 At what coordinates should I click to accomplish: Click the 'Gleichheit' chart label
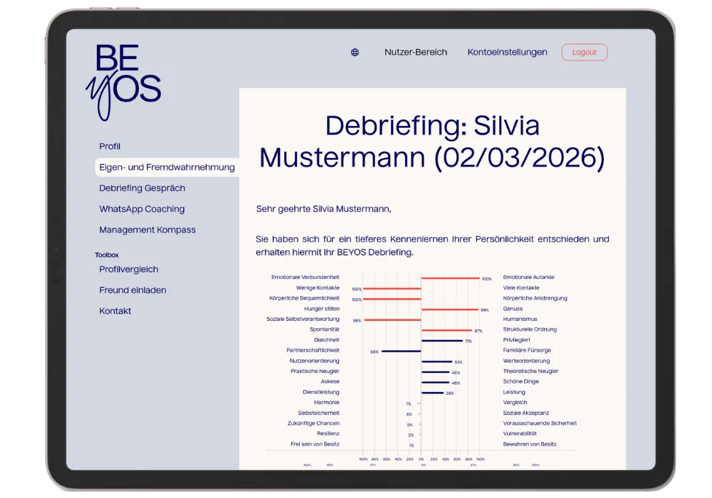327,340
